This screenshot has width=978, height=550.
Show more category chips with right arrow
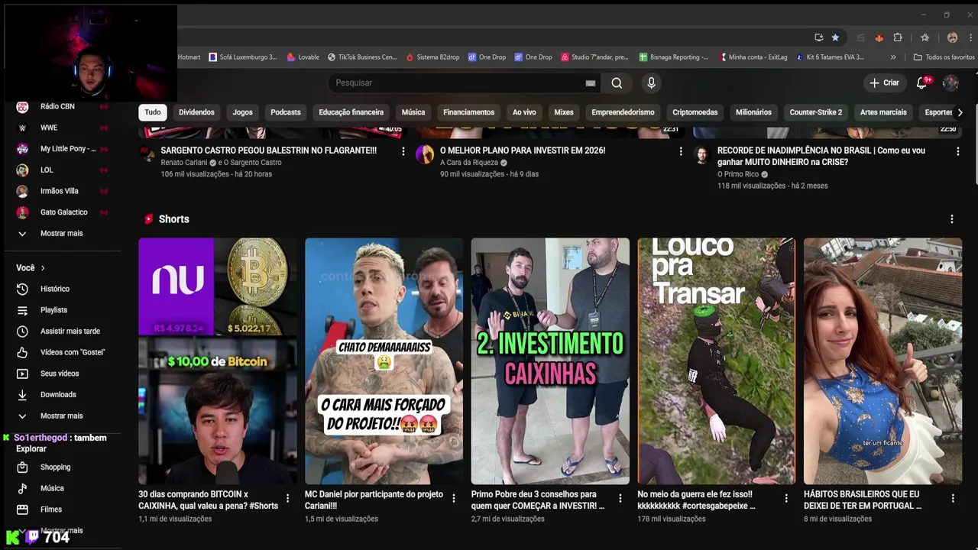[960, 112]
